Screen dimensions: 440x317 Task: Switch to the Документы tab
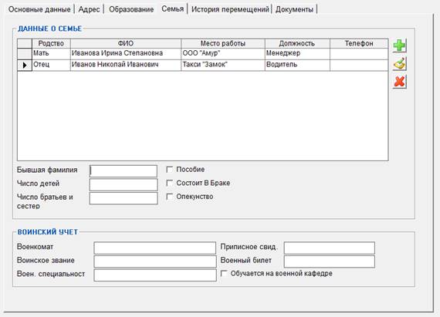tap(294, 9)
